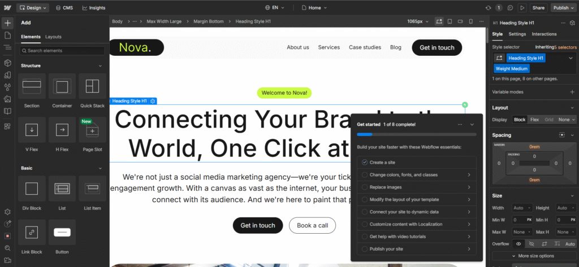Click the Preview play icon
Viewport: 579px width, 267px height.
pyautogui.click(x=522, y=8)
